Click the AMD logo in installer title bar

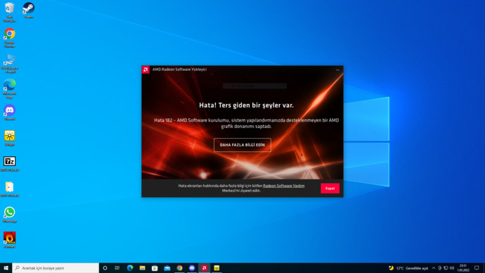click(x=145, y=70)
